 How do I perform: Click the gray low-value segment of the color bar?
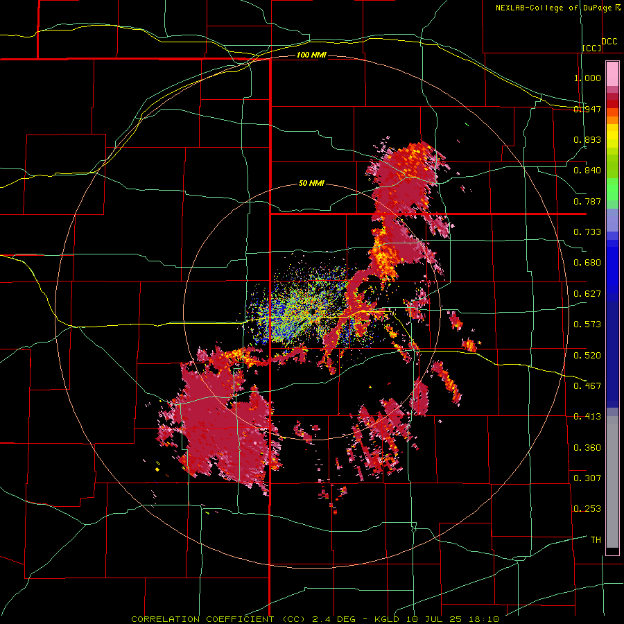612,482
